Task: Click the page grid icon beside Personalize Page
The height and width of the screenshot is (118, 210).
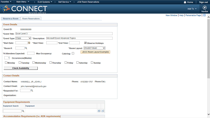Action: click(x=204, y=15)
